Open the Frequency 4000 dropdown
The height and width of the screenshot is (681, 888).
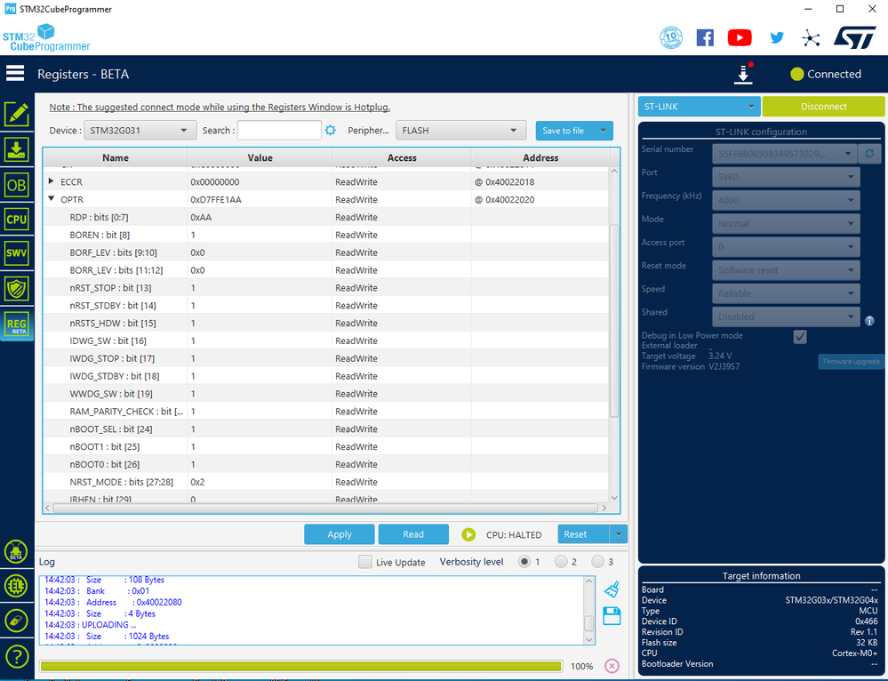pos(786,200)
